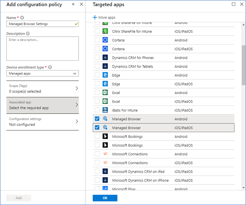Check Microsoft Dynamics CRM on iPhone checkbox
The image size is (246, 205).
tap(97, 180)
